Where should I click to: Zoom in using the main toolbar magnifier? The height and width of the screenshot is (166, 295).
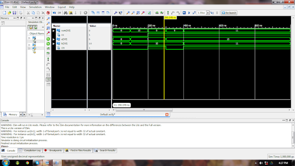(128, 13)
